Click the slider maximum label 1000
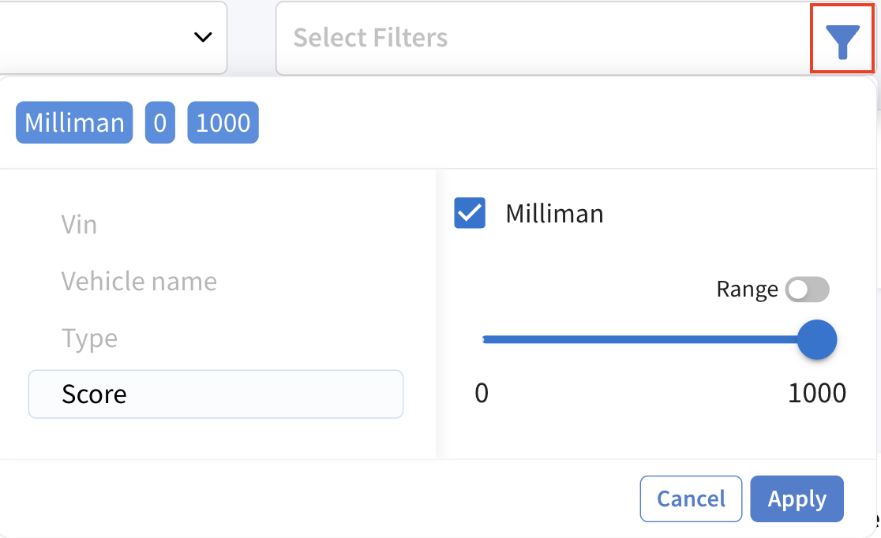The image size is (881, 538). (817, 393)
